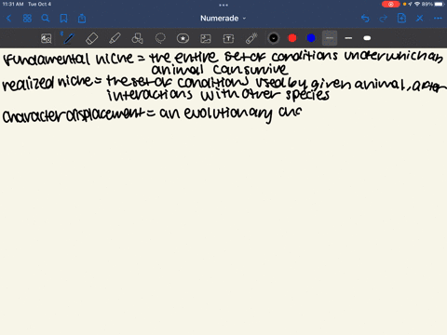Select the Pen tool
This screenshot has width=447, height=335.
pyautogui.click(x=68, y=38)
